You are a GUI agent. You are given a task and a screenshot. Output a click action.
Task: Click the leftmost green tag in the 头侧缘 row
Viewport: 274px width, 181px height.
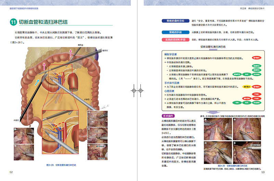click(237, 74)
